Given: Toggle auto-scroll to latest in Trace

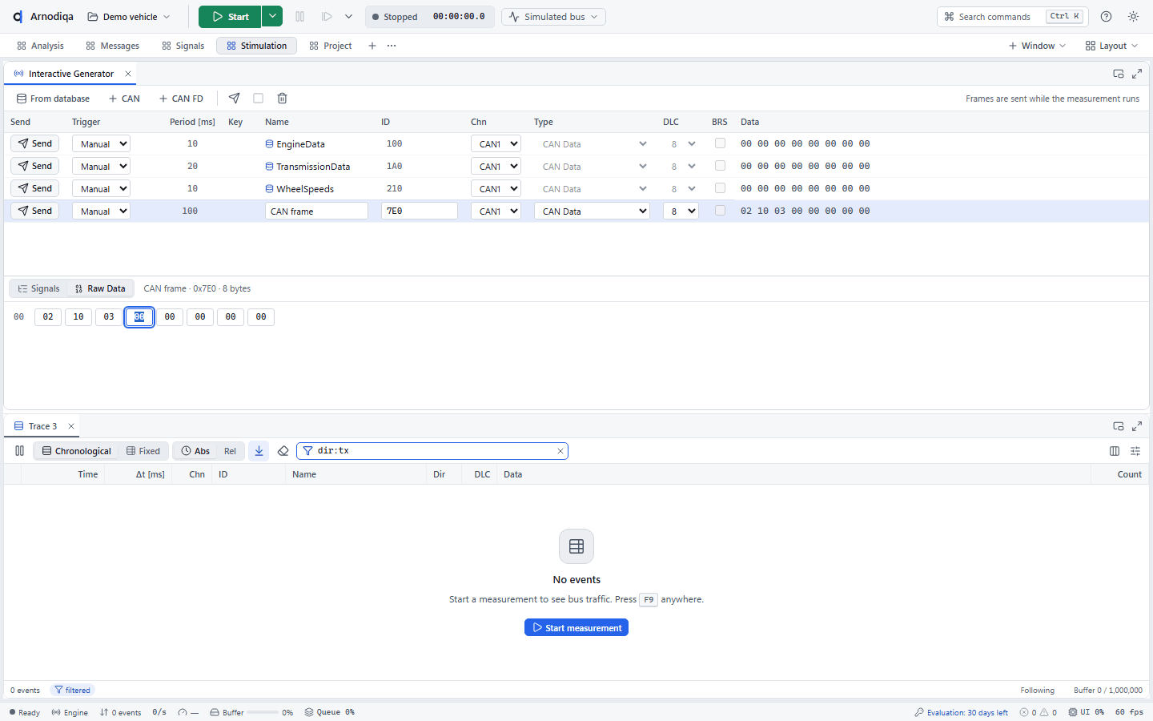Looking at the screenshot, I should [259, 451].
